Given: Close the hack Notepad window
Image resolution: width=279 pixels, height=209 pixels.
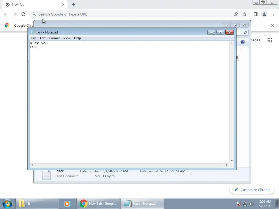Looking at the screenshot, I should (229, 32).
